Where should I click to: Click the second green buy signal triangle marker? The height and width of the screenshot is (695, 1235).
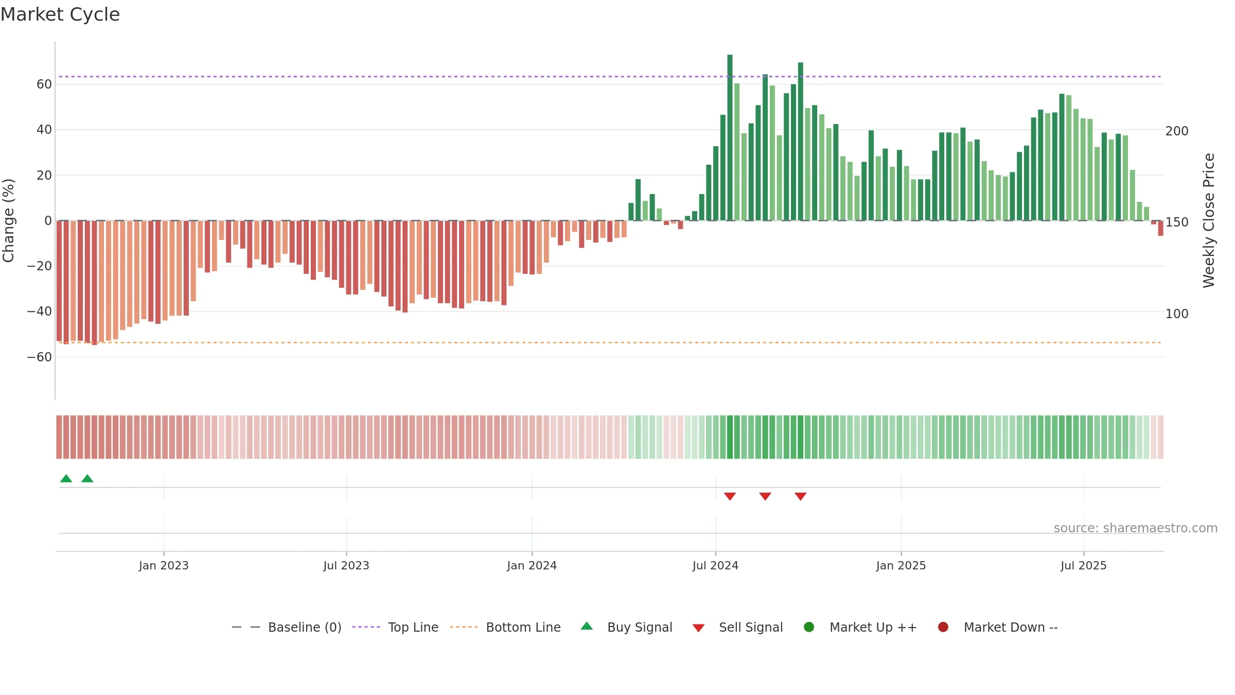(87, 478)
